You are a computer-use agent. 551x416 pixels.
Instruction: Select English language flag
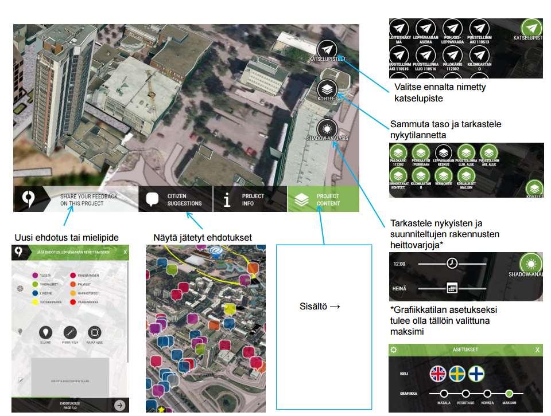(438, 374)
